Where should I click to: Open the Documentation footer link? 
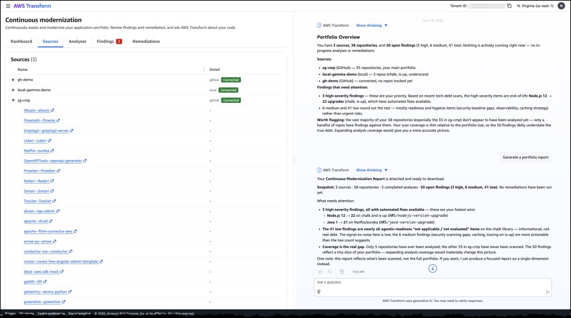tap(79, 314)
